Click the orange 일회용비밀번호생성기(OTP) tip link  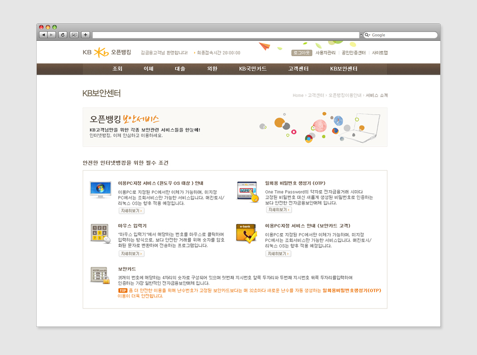click(352, 291)
